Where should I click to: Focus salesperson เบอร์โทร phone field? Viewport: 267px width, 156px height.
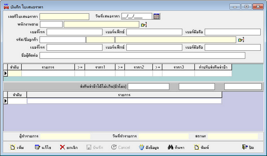(75, 32)
